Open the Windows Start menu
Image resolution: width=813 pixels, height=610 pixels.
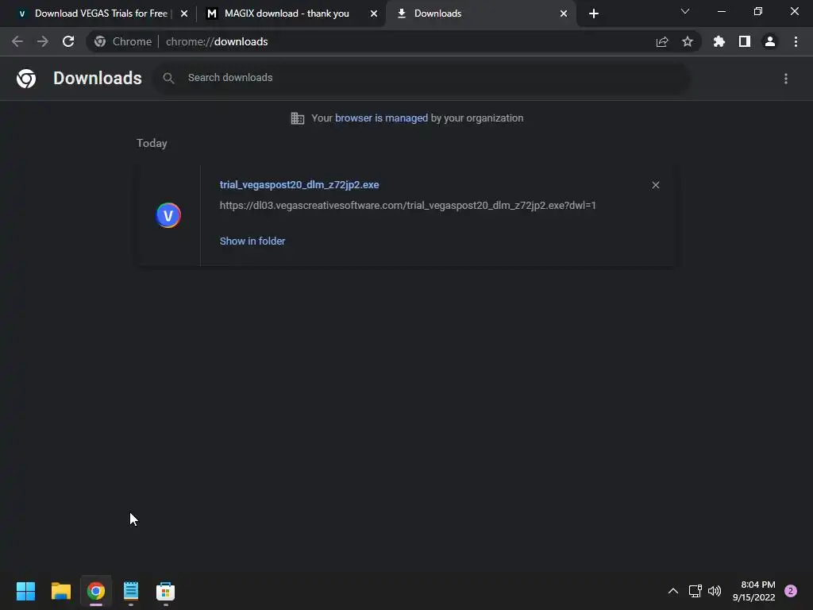(26, 591)
